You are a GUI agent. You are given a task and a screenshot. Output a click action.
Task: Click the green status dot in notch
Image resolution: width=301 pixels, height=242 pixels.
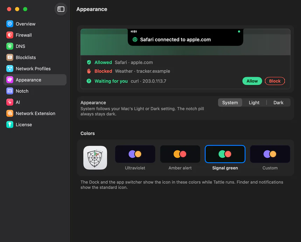(x=239, y=31)
